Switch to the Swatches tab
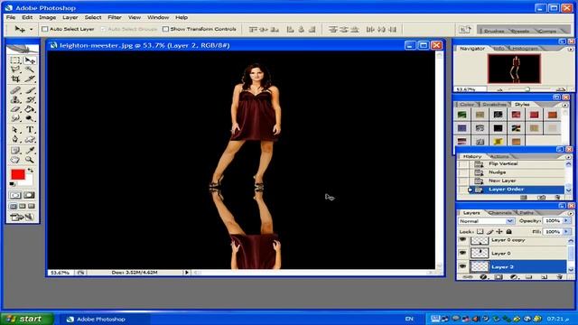 click(494, 105)
